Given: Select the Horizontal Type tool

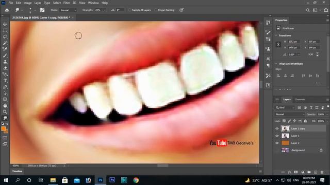Looking at the screenshot, I should [x=5, y=81].
